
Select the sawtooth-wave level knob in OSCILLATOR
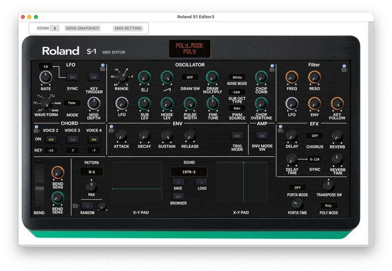click(167, 78)
